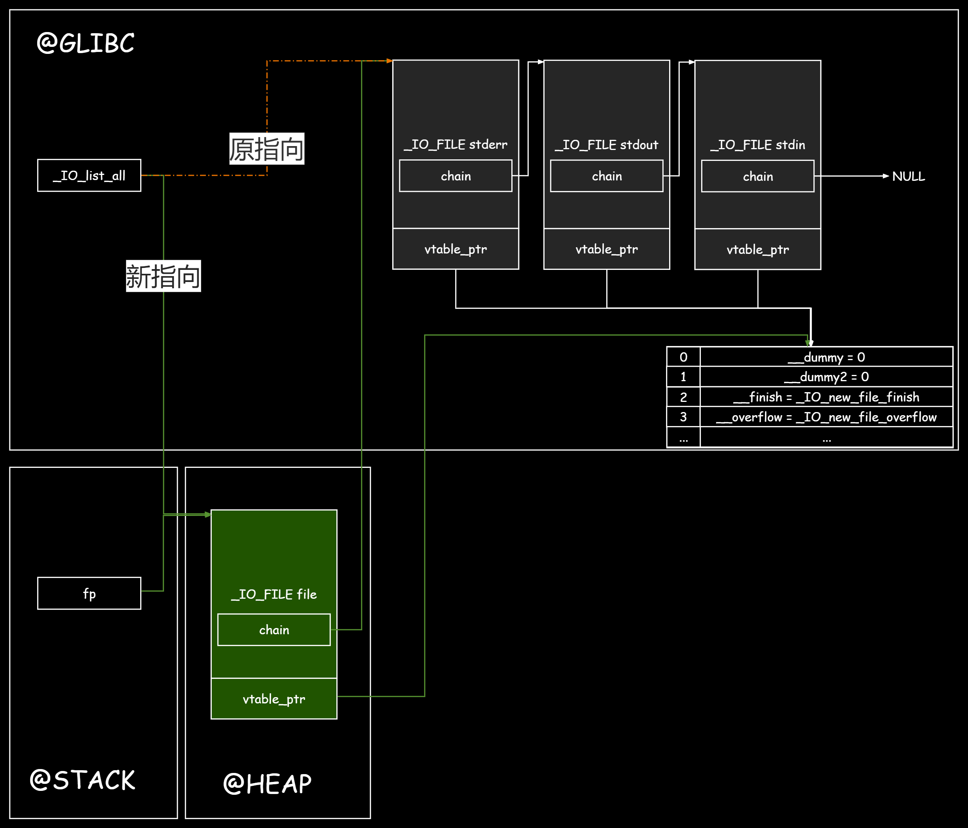The image size is (968, 828).
Task: Click the _IO_FILE file label
Action: (274, 594)
